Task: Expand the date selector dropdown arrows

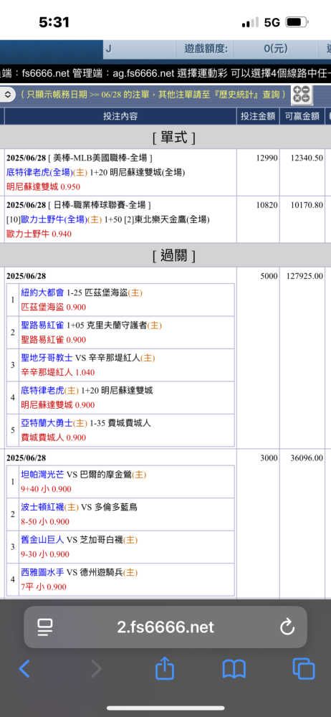Action: 8,95
